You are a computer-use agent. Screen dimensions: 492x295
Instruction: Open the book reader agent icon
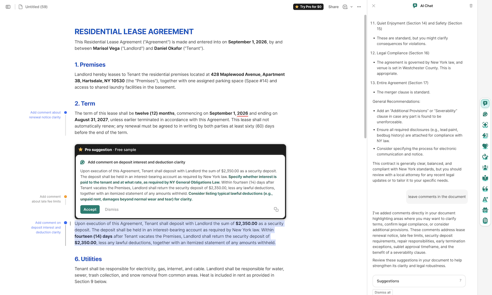tap(485, 178)
